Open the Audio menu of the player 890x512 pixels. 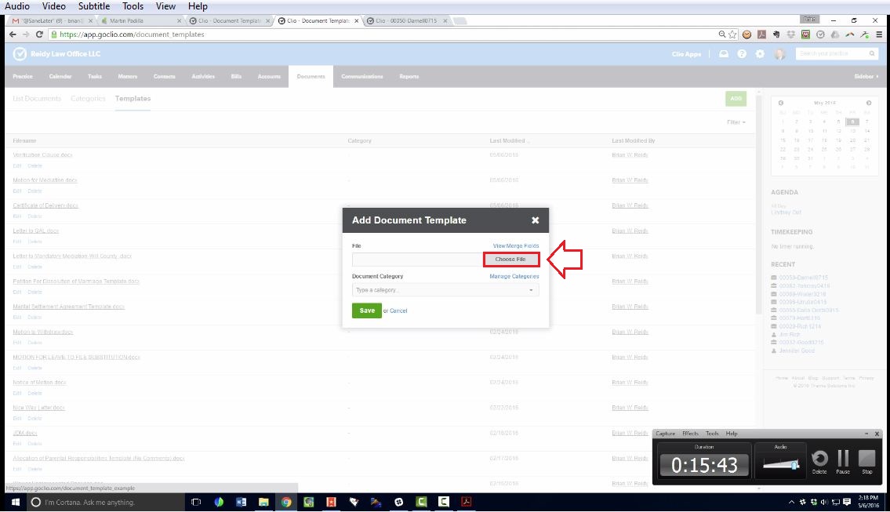pyautogui.click(x=17, y=6)
